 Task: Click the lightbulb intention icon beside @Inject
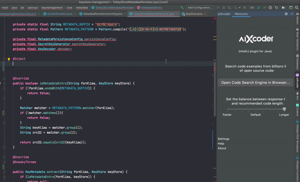[9, 59]
